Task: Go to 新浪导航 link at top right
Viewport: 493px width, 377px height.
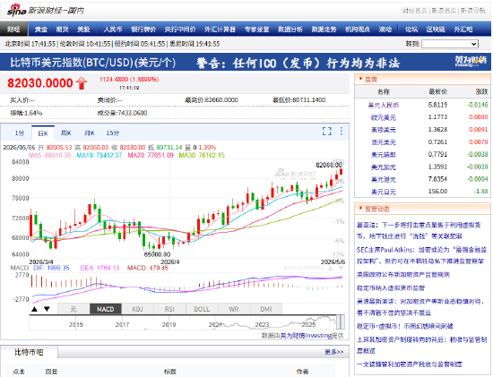Action: click(473, 11)
